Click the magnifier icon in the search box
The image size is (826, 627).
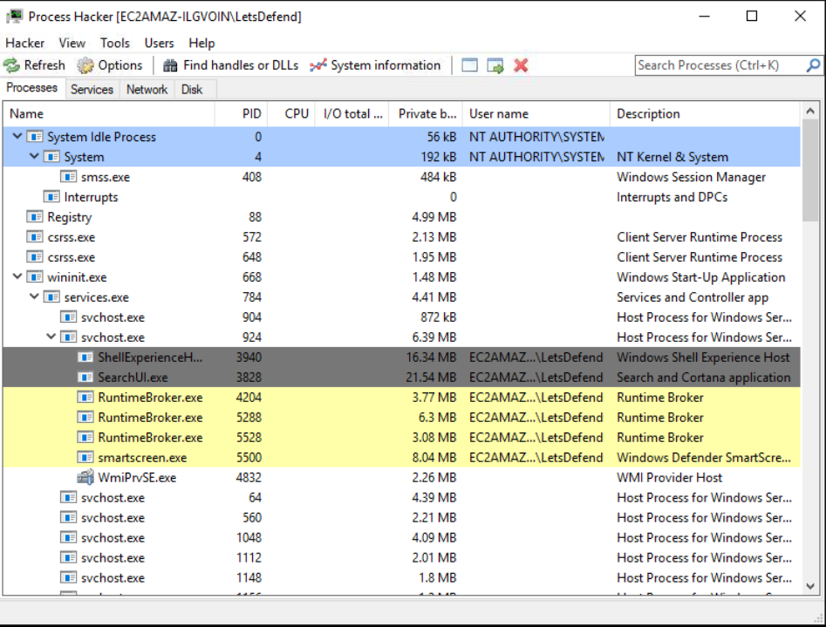click(813, 65)
